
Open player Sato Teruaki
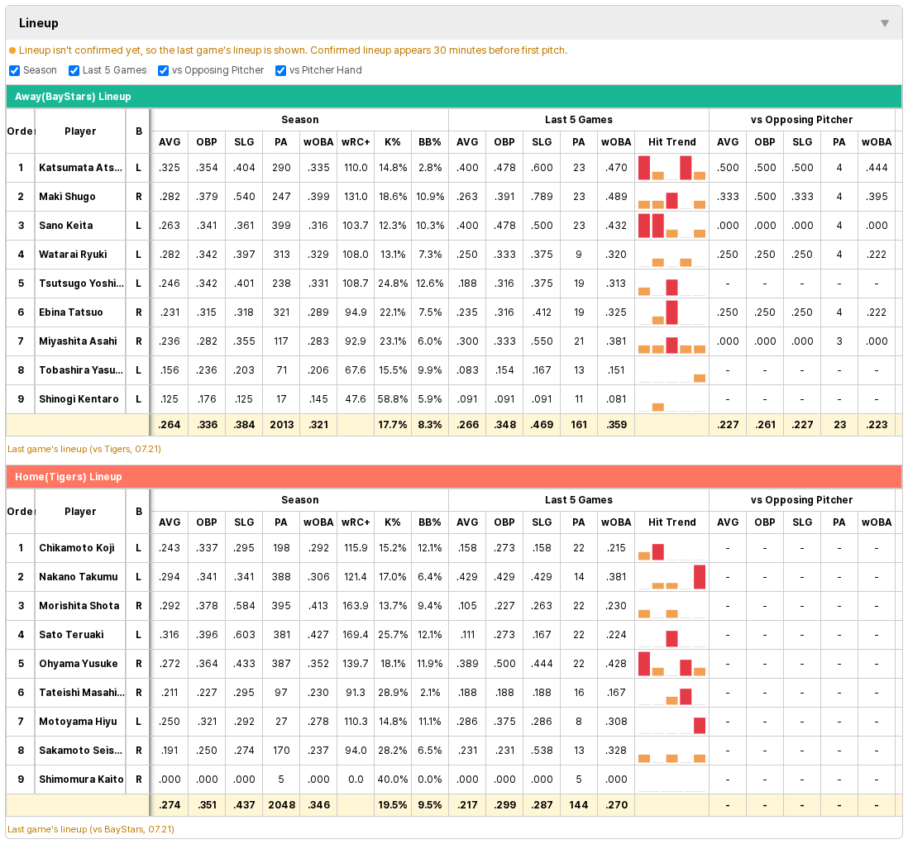(71, 635)
